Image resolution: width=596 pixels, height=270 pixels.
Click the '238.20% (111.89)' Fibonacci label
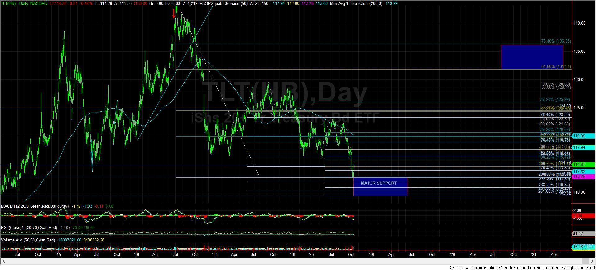(554, 179)
